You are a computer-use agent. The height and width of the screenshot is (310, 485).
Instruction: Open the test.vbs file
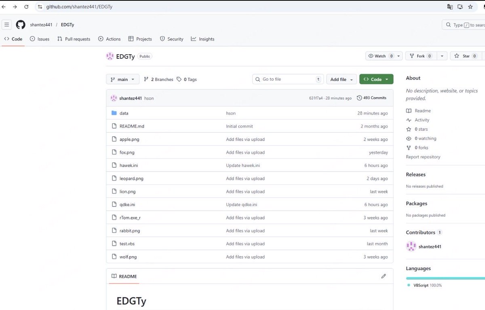click(128, 244)
